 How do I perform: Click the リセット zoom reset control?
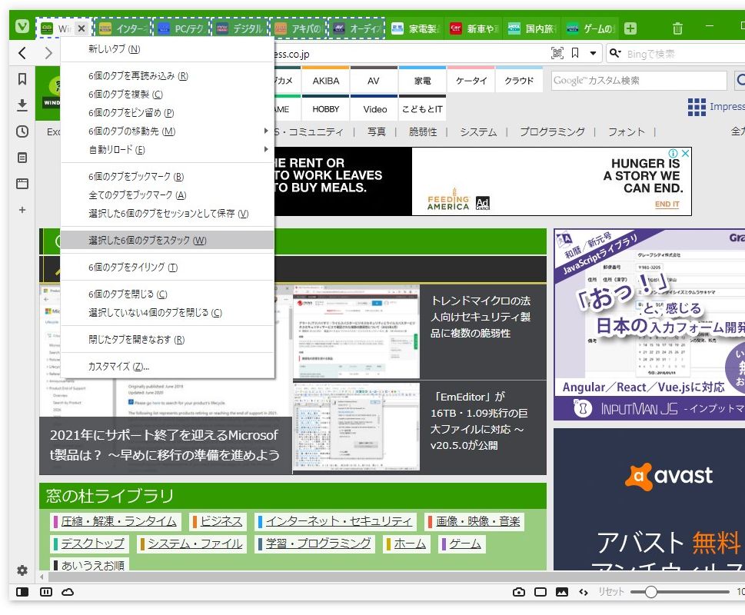pos(611,592)
